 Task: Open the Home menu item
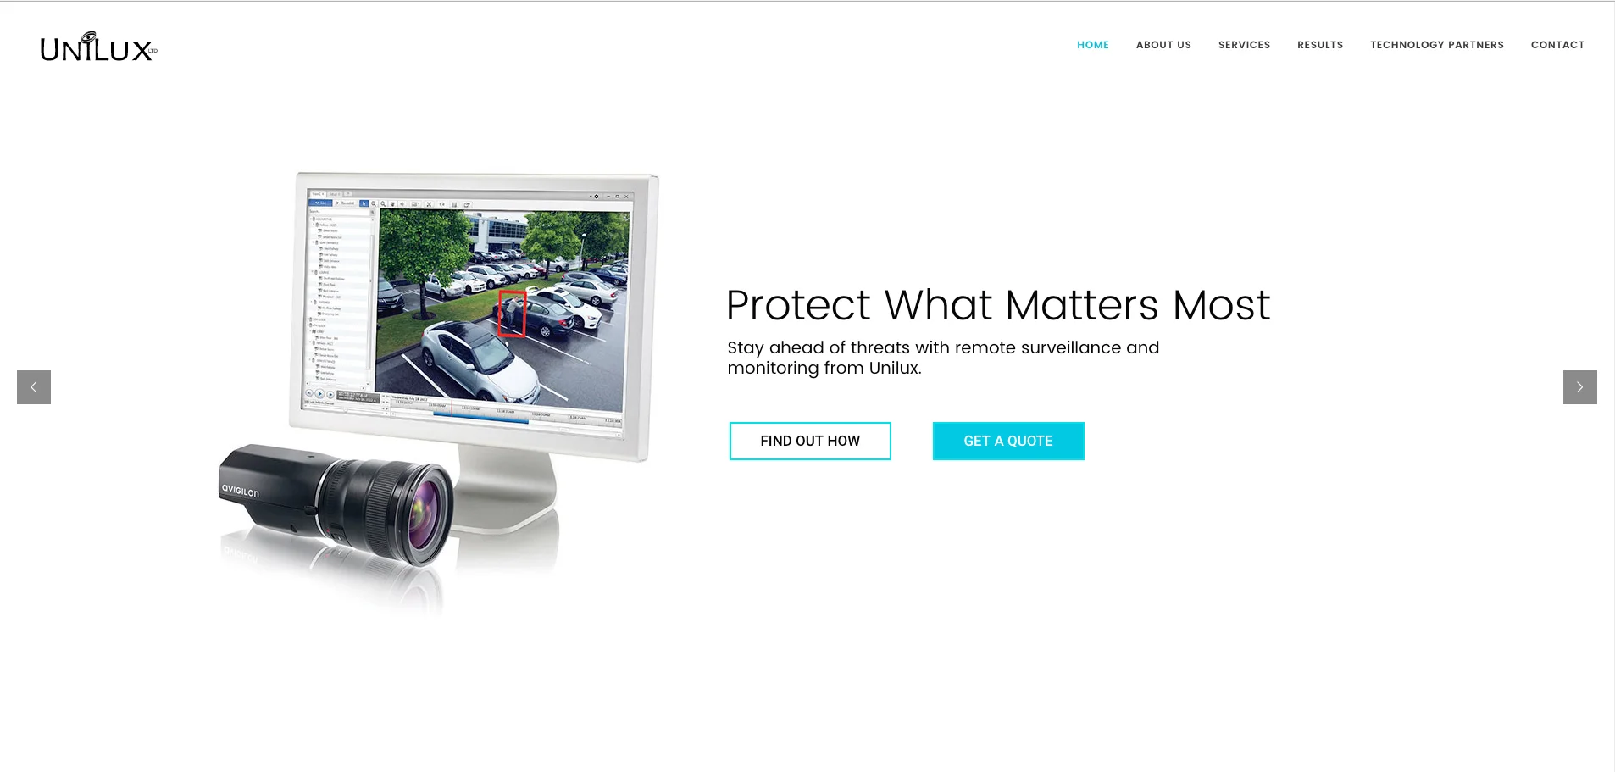coord(1092,45)
